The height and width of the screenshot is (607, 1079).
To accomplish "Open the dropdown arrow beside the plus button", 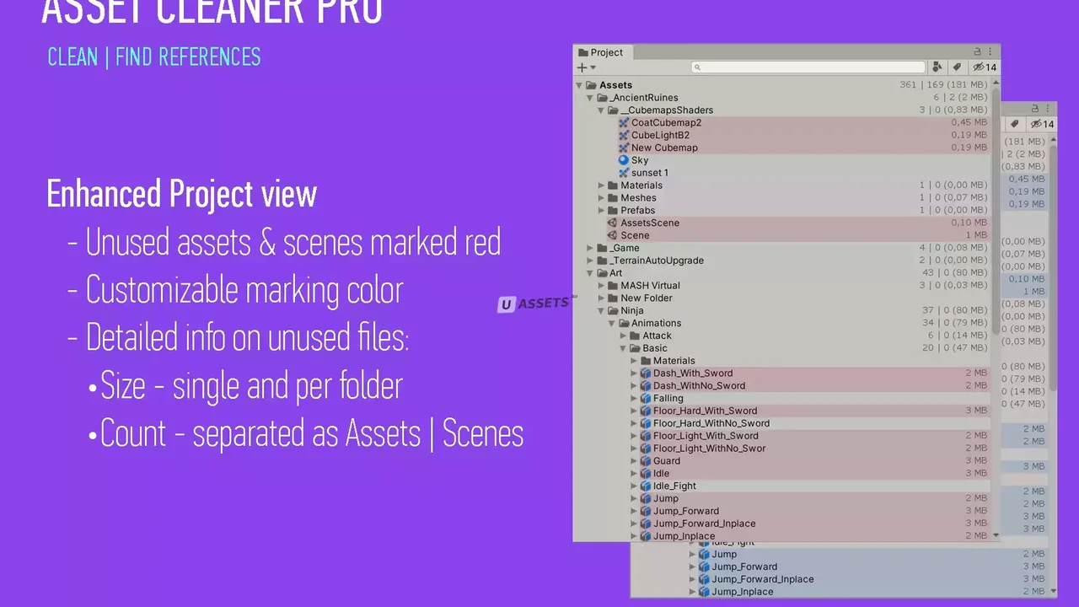I will [593, 67].
